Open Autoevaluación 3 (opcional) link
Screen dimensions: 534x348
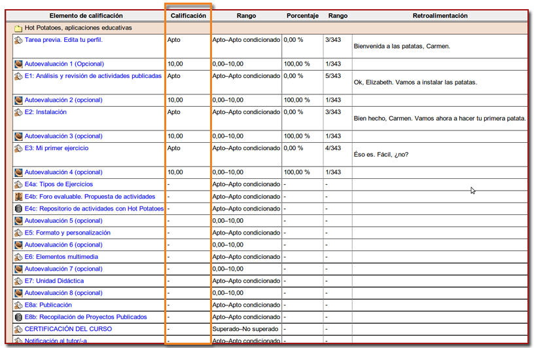(63, 136)
